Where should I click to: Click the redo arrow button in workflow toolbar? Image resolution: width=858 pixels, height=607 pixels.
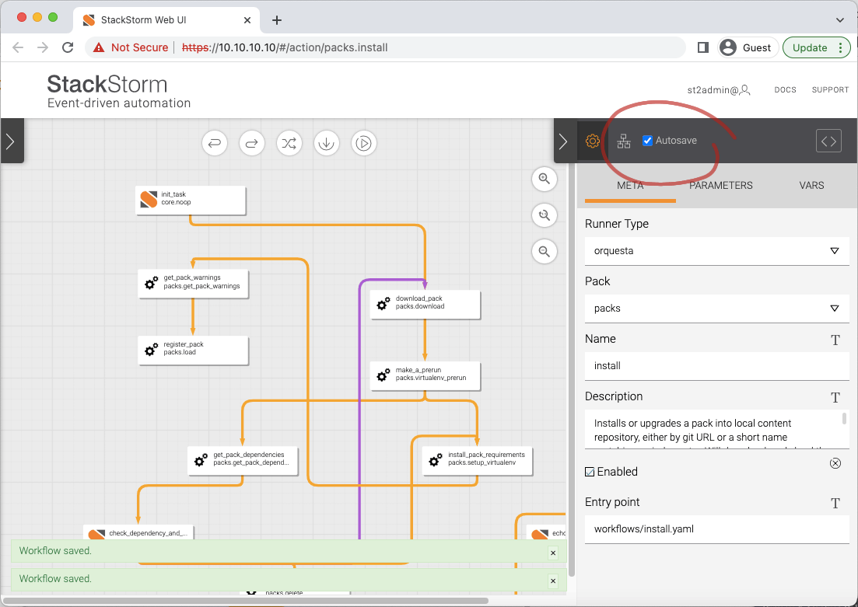pos(252,143)
